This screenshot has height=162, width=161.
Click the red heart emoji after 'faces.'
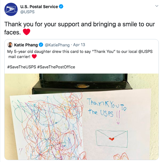point(26,32)
